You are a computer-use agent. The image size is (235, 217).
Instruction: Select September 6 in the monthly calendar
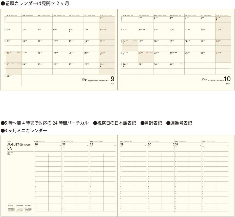(x=76, y=34)
